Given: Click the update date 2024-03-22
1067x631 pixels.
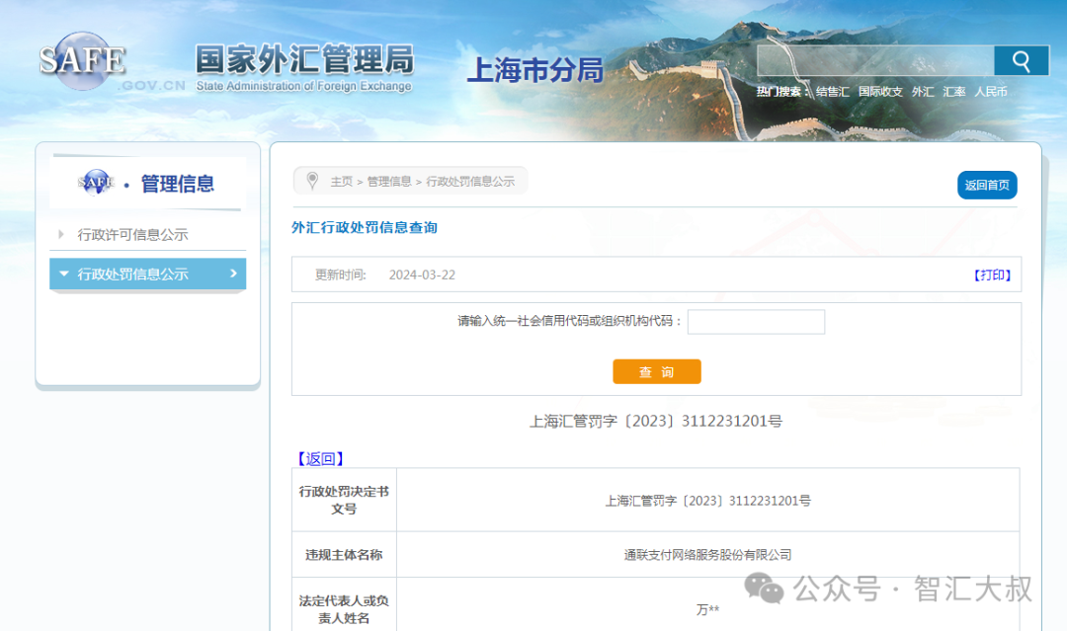Looking at the screenshot, I should pos(422,275).
